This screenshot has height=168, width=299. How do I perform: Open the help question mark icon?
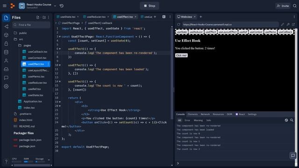(6, 161)
